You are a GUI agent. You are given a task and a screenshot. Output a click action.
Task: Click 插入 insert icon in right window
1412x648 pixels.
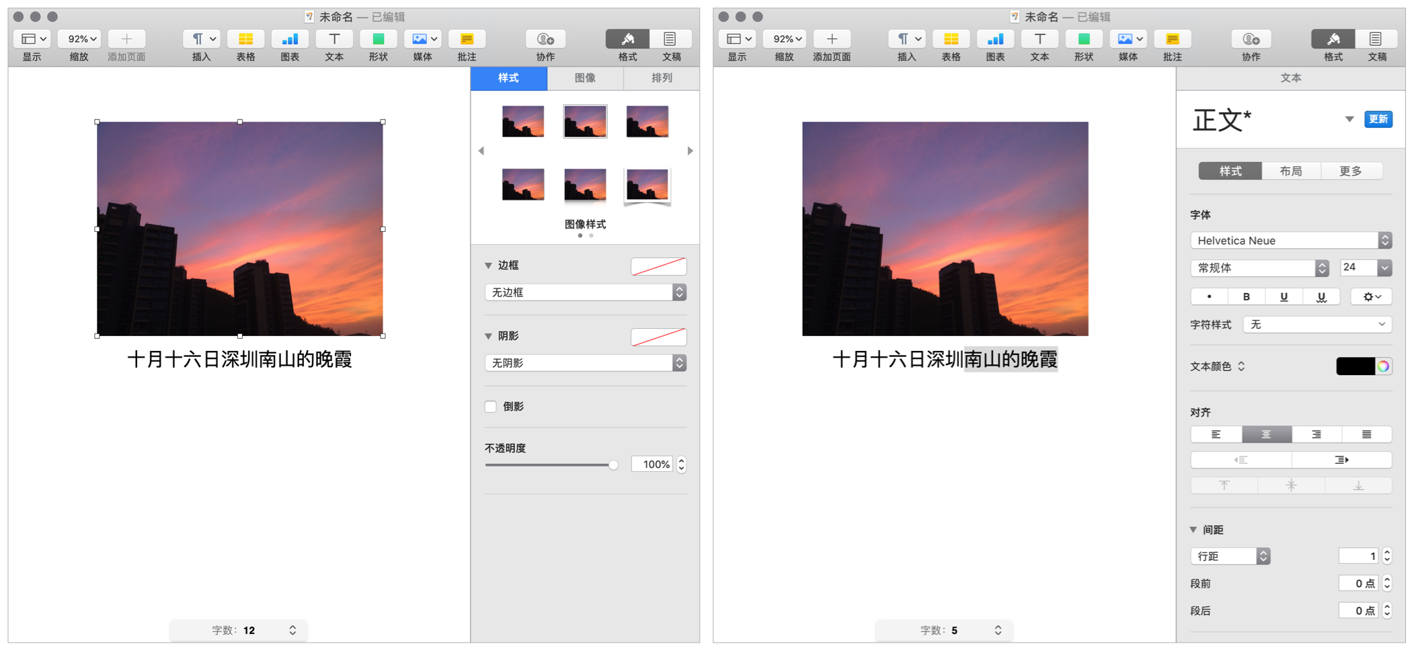pyautogui.click(x=907, y=39)
